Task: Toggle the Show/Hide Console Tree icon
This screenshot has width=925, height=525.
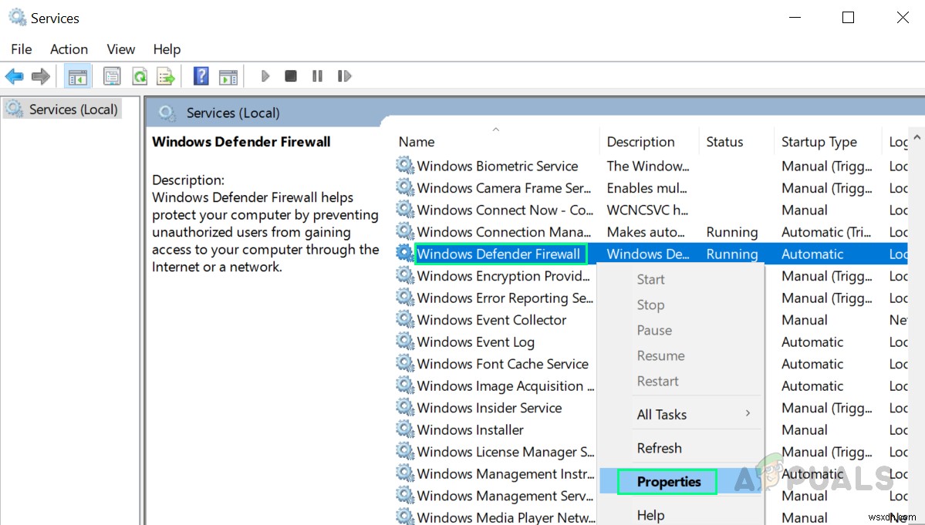Action: [77, 76]
